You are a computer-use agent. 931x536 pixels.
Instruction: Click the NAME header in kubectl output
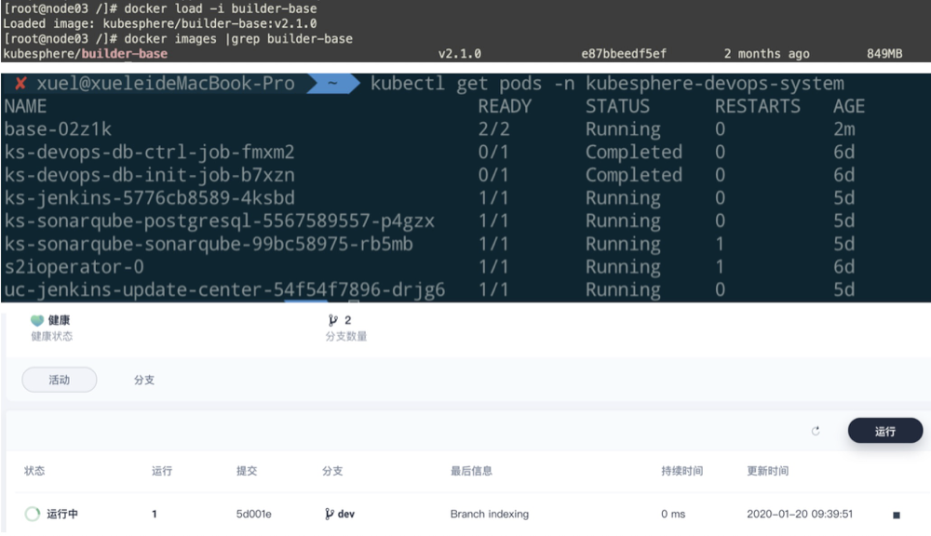pyautogui.click(x=25, y=107)
